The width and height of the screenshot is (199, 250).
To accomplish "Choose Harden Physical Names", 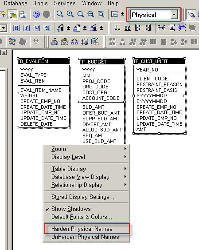I will pyautogui.click(x=87, y=229).
